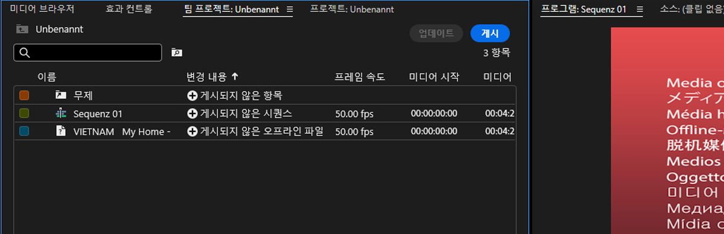Image resolution: width=724 pixels, height=234 pixels.
Task: Open the program monitor panel menu icon
Action: (640, 9)
